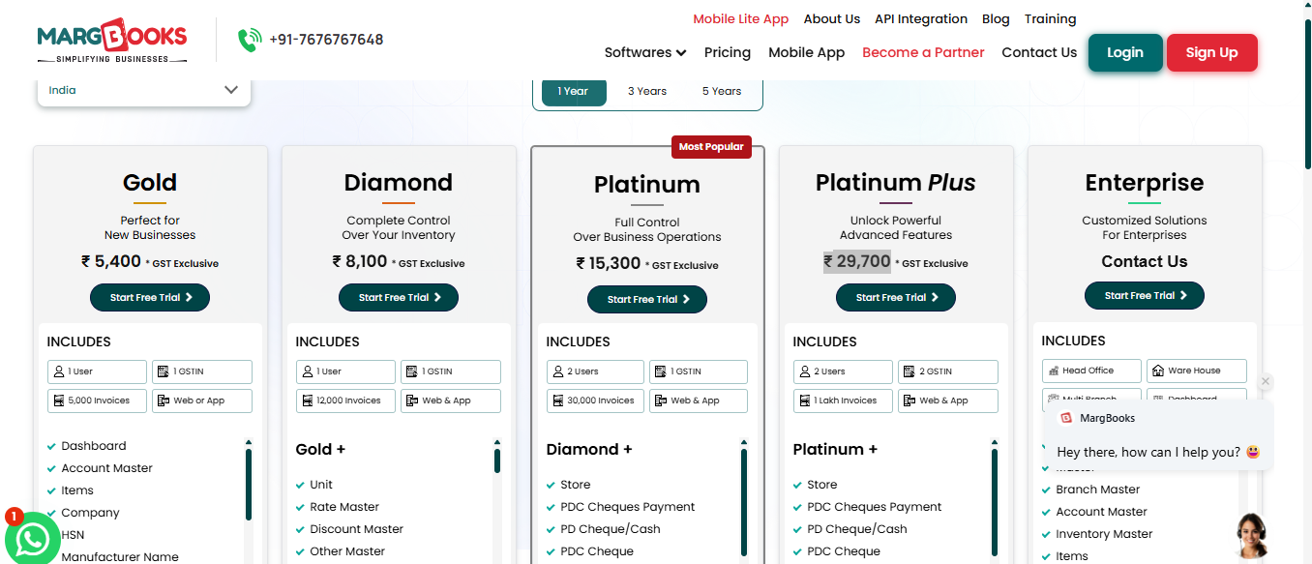Viewport: 1312px width, 564px height.
Task: Click the MargBooks logo
Action: click(x=112, y=40)
